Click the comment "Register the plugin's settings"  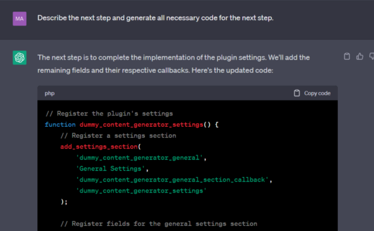109,114
